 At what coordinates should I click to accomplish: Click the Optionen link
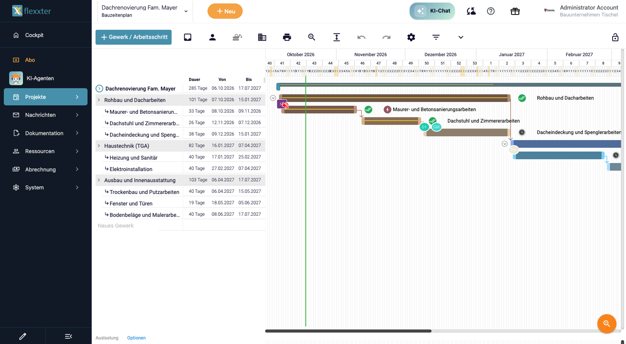point(136,338)
